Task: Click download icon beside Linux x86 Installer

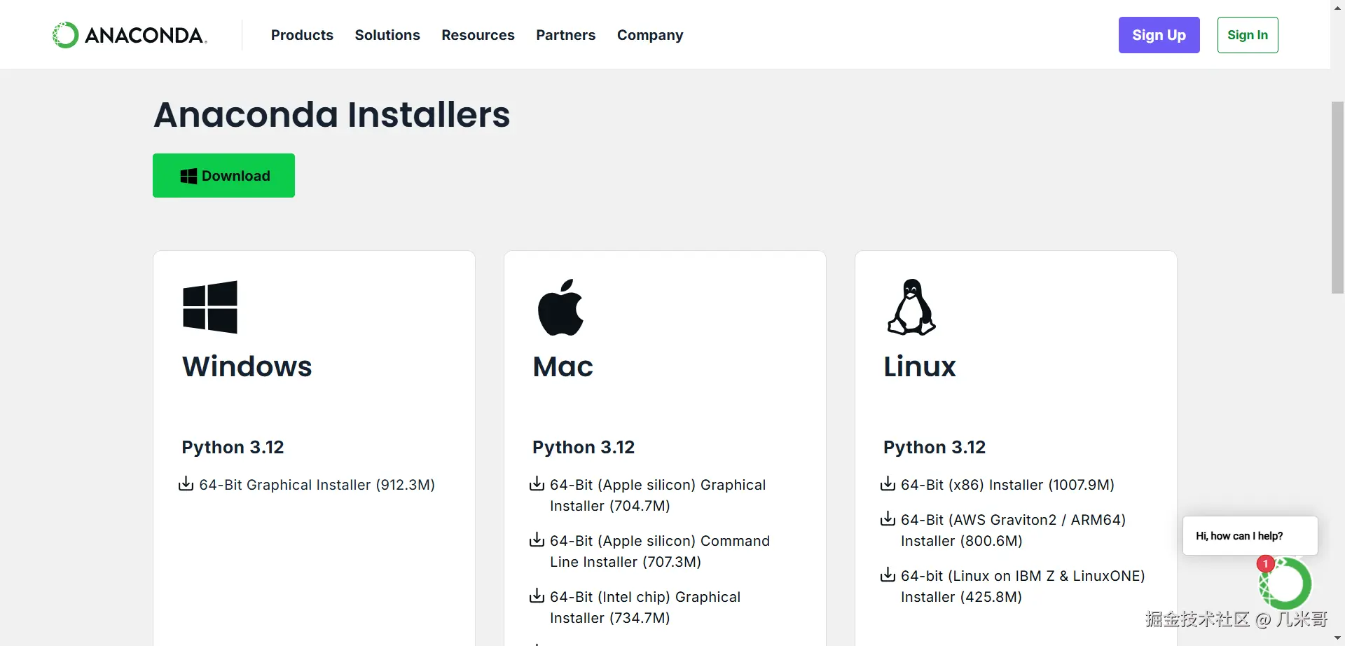Action: (x=888, y=484)
